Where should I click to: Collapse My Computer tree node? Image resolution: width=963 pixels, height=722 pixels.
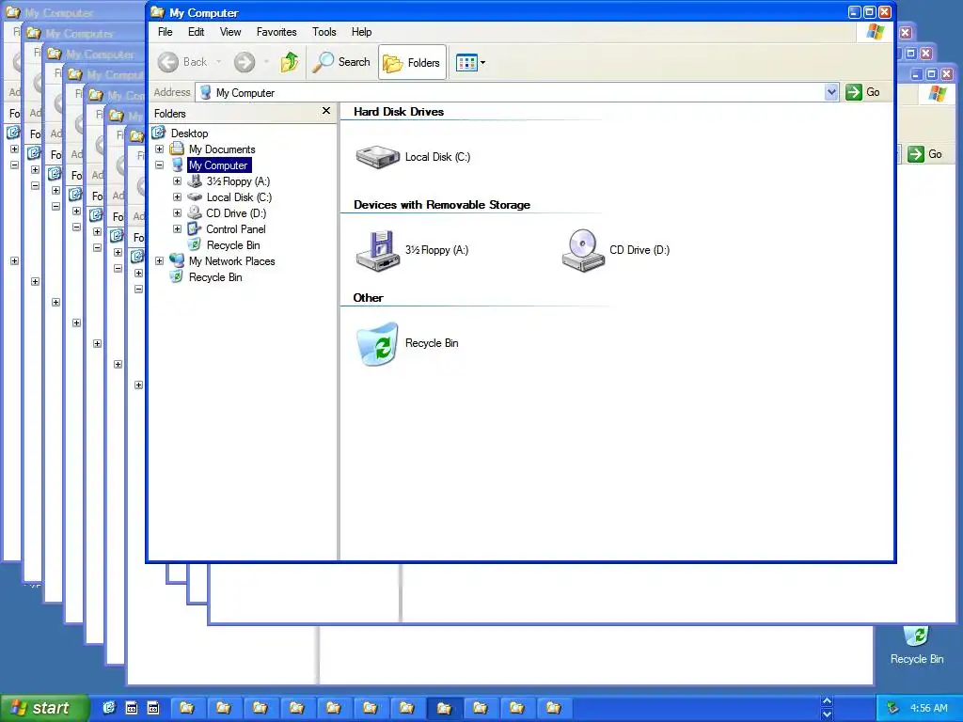tap(159, 165)
